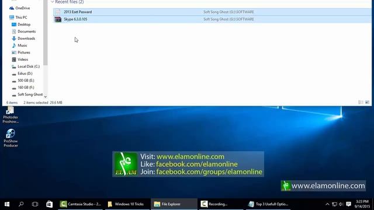This screenshot has width=374, height=210.
Task: Show hidden tray icons with the chevron
Action: point(327,204)
